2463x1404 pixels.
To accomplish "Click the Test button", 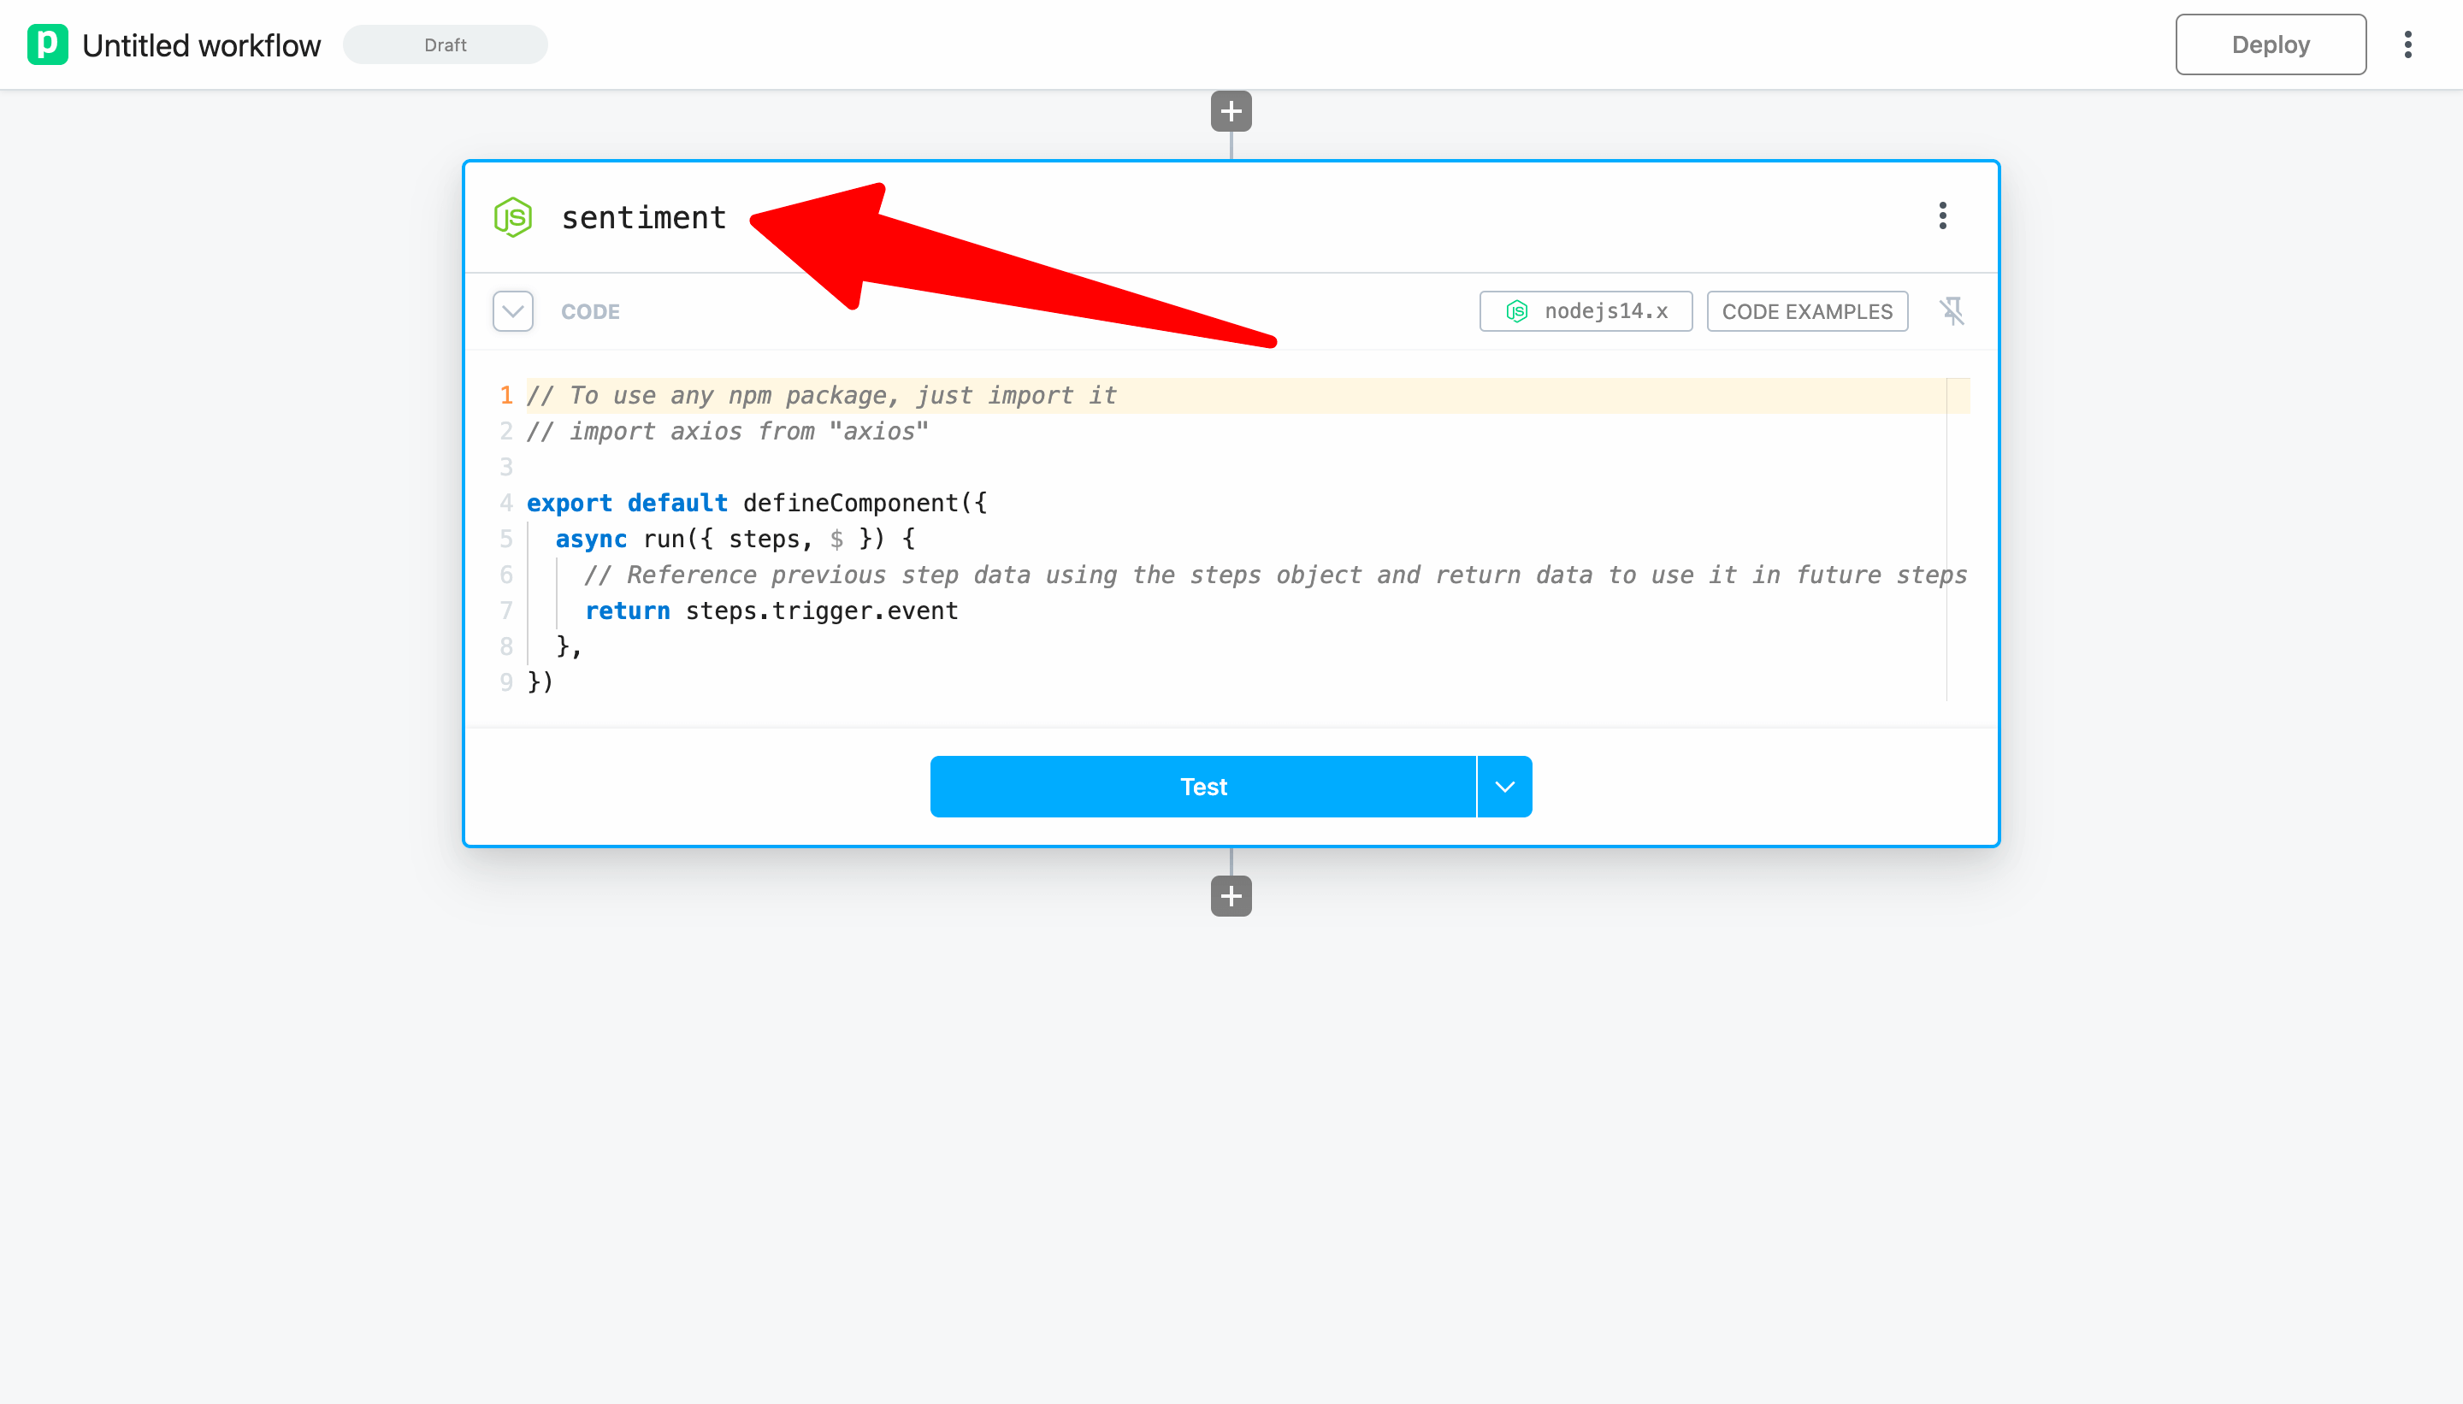I will (x=1202, y=787).
